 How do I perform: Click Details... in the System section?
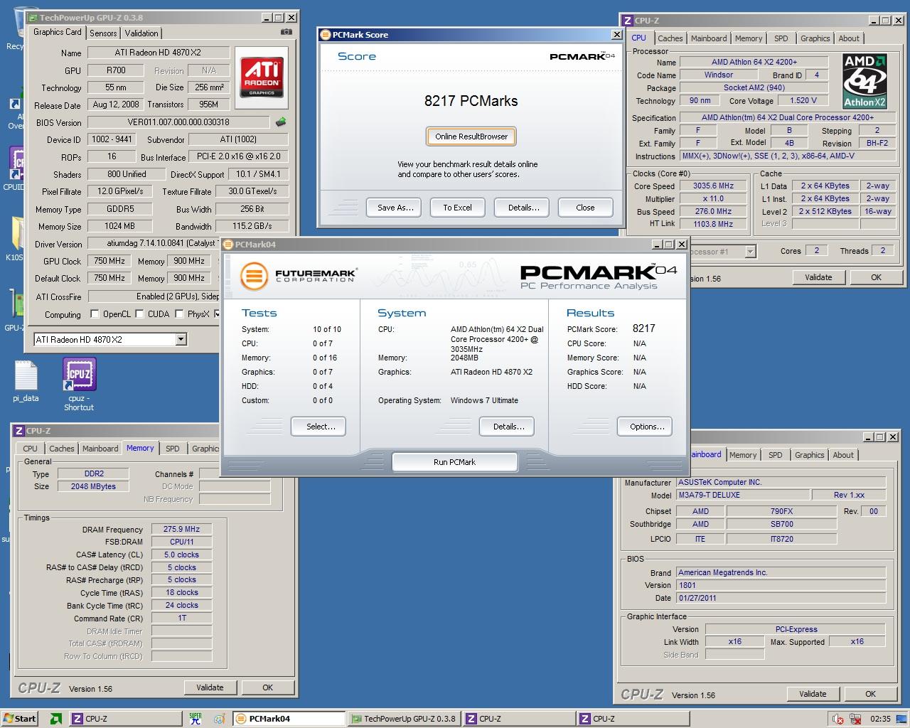point(507,427)
